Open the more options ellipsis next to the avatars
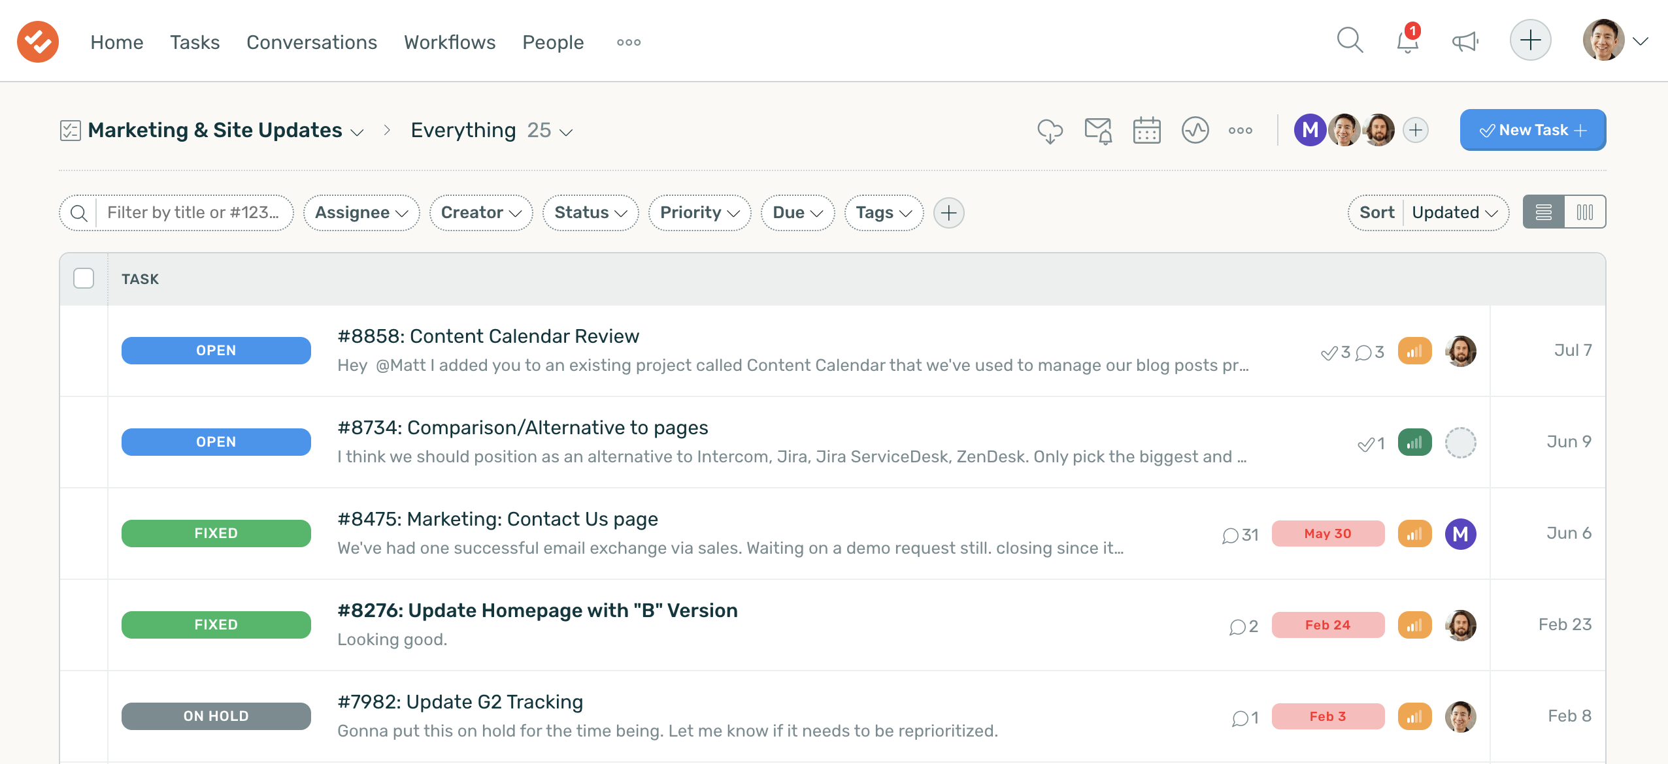 point(1240,130)
